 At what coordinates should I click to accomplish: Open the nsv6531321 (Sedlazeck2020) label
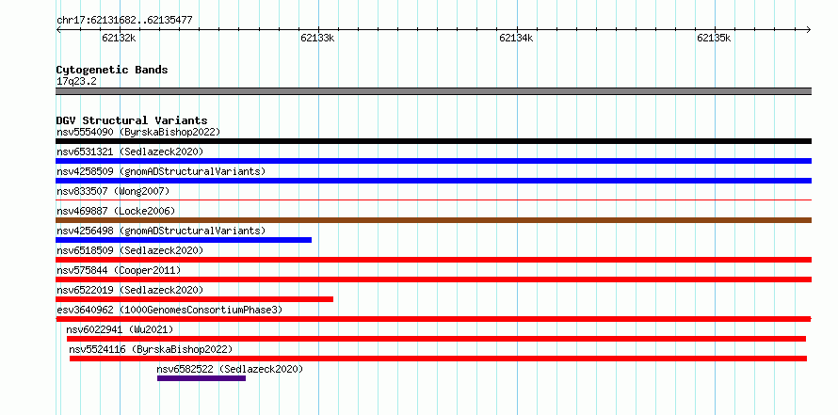coord(130,152)
